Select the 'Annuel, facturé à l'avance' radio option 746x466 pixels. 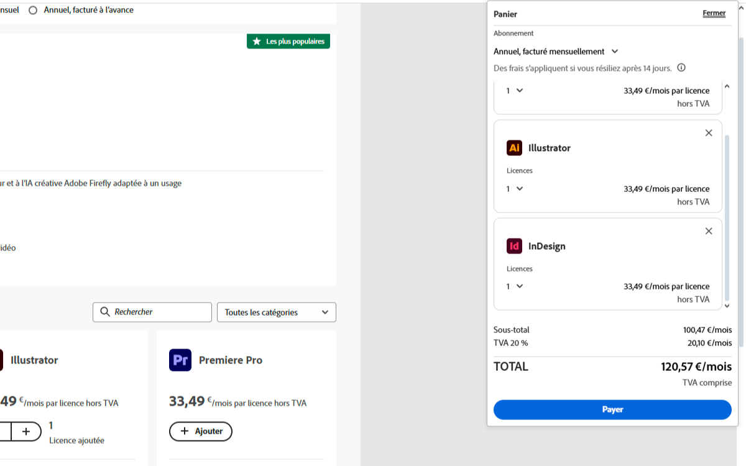click(33, 10)
